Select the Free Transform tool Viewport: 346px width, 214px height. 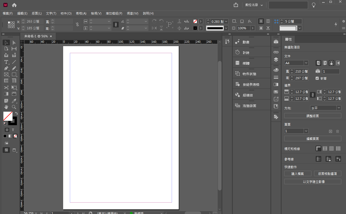pos(14,88)
